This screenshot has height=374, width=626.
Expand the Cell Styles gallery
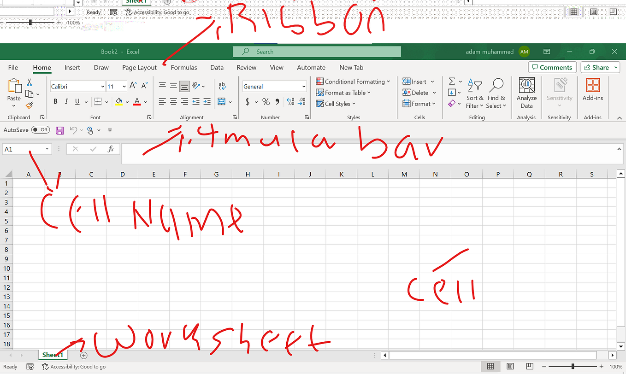point(336,104)
